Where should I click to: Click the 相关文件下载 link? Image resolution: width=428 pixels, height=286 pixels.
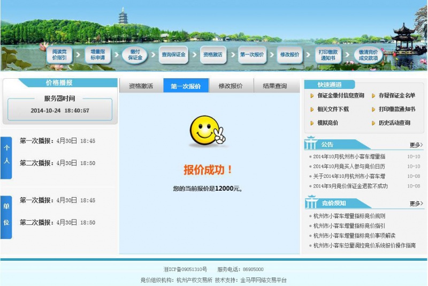coord(333,109)
